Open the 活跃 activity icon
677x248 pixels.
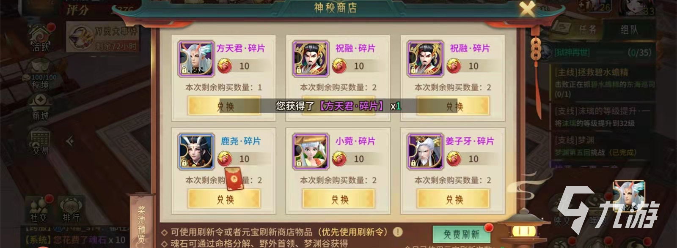(41, 38)
